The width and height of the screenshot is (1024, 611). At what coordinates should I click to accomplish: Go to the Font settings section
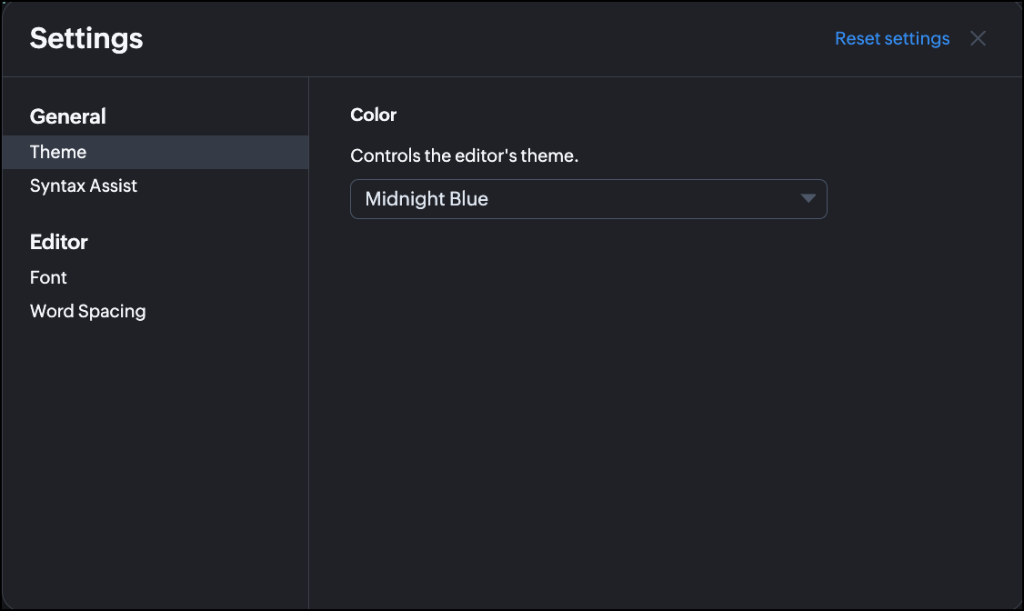48,277
